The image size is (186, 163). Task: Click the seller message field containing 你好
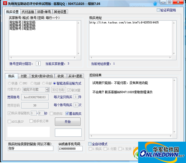pyautogui.click(x=31, y=148)
